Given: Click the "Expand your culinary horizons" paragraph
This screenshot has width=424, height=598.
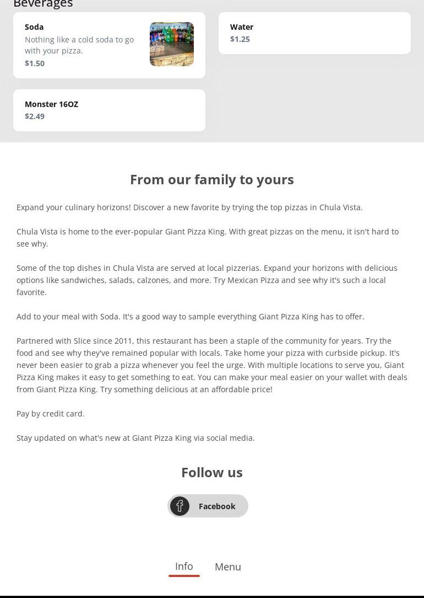Looking at the screenshot, I should pos(189,207).
